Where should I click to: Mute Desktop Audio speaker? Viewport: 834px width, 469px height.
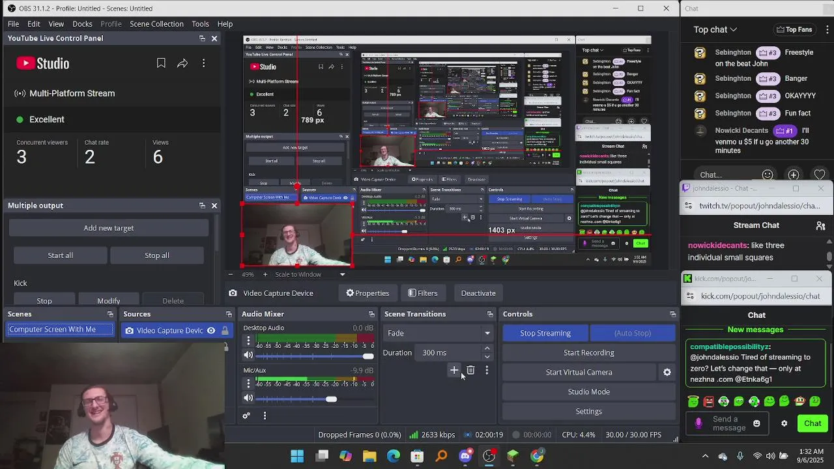click(x=248, y=356)
